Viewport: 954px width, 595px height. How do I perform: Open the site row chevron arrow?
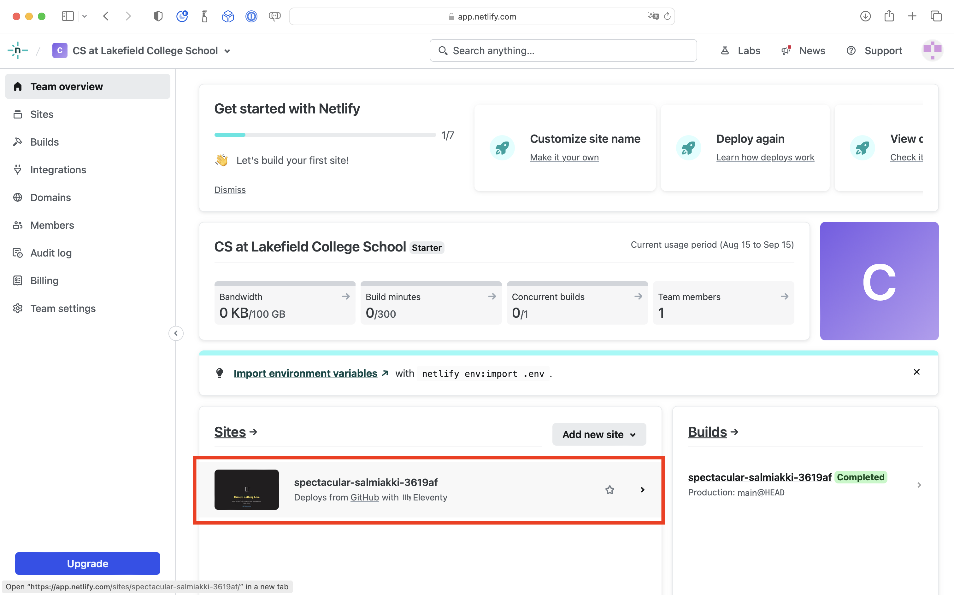point(642,489)
